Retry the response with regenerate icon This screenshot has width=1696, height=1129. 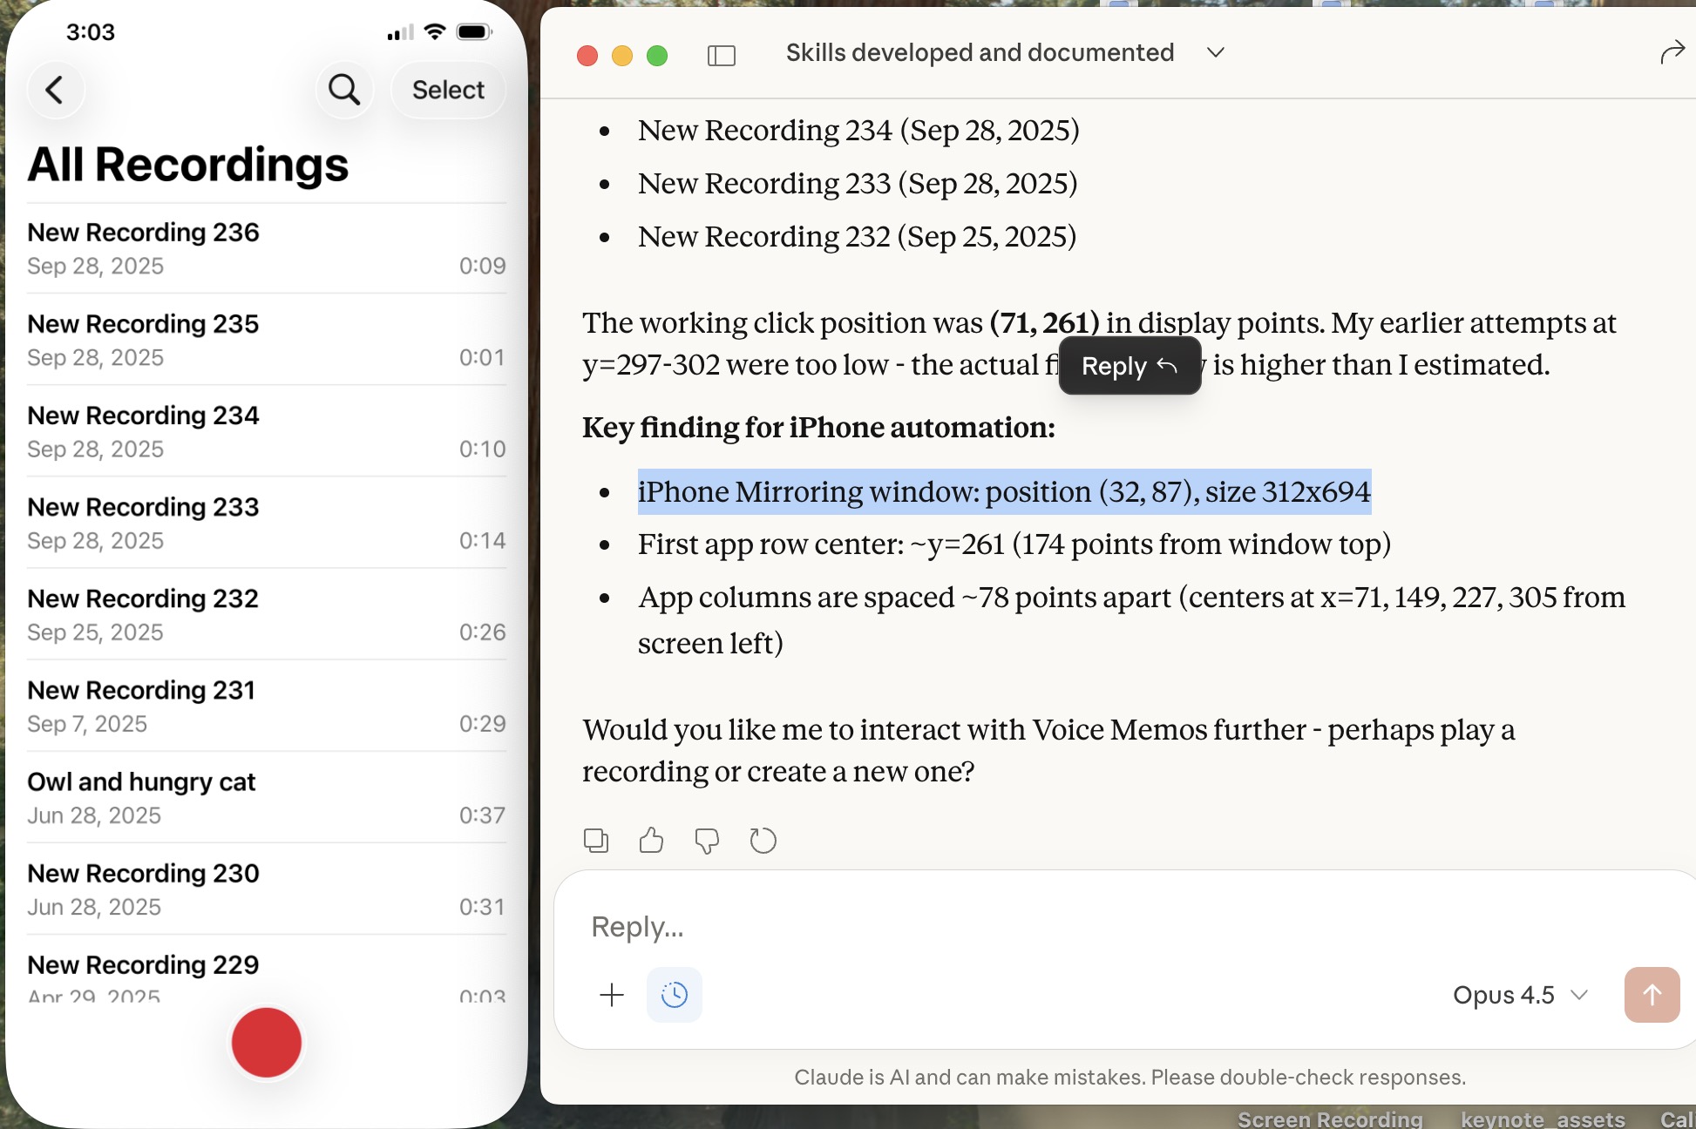click(x=763, y=841)
